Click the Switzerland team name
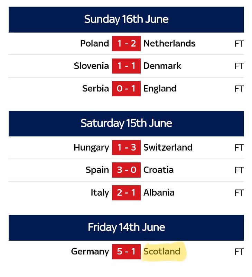This screenshot has width=252, height=277. click(168, 148)
